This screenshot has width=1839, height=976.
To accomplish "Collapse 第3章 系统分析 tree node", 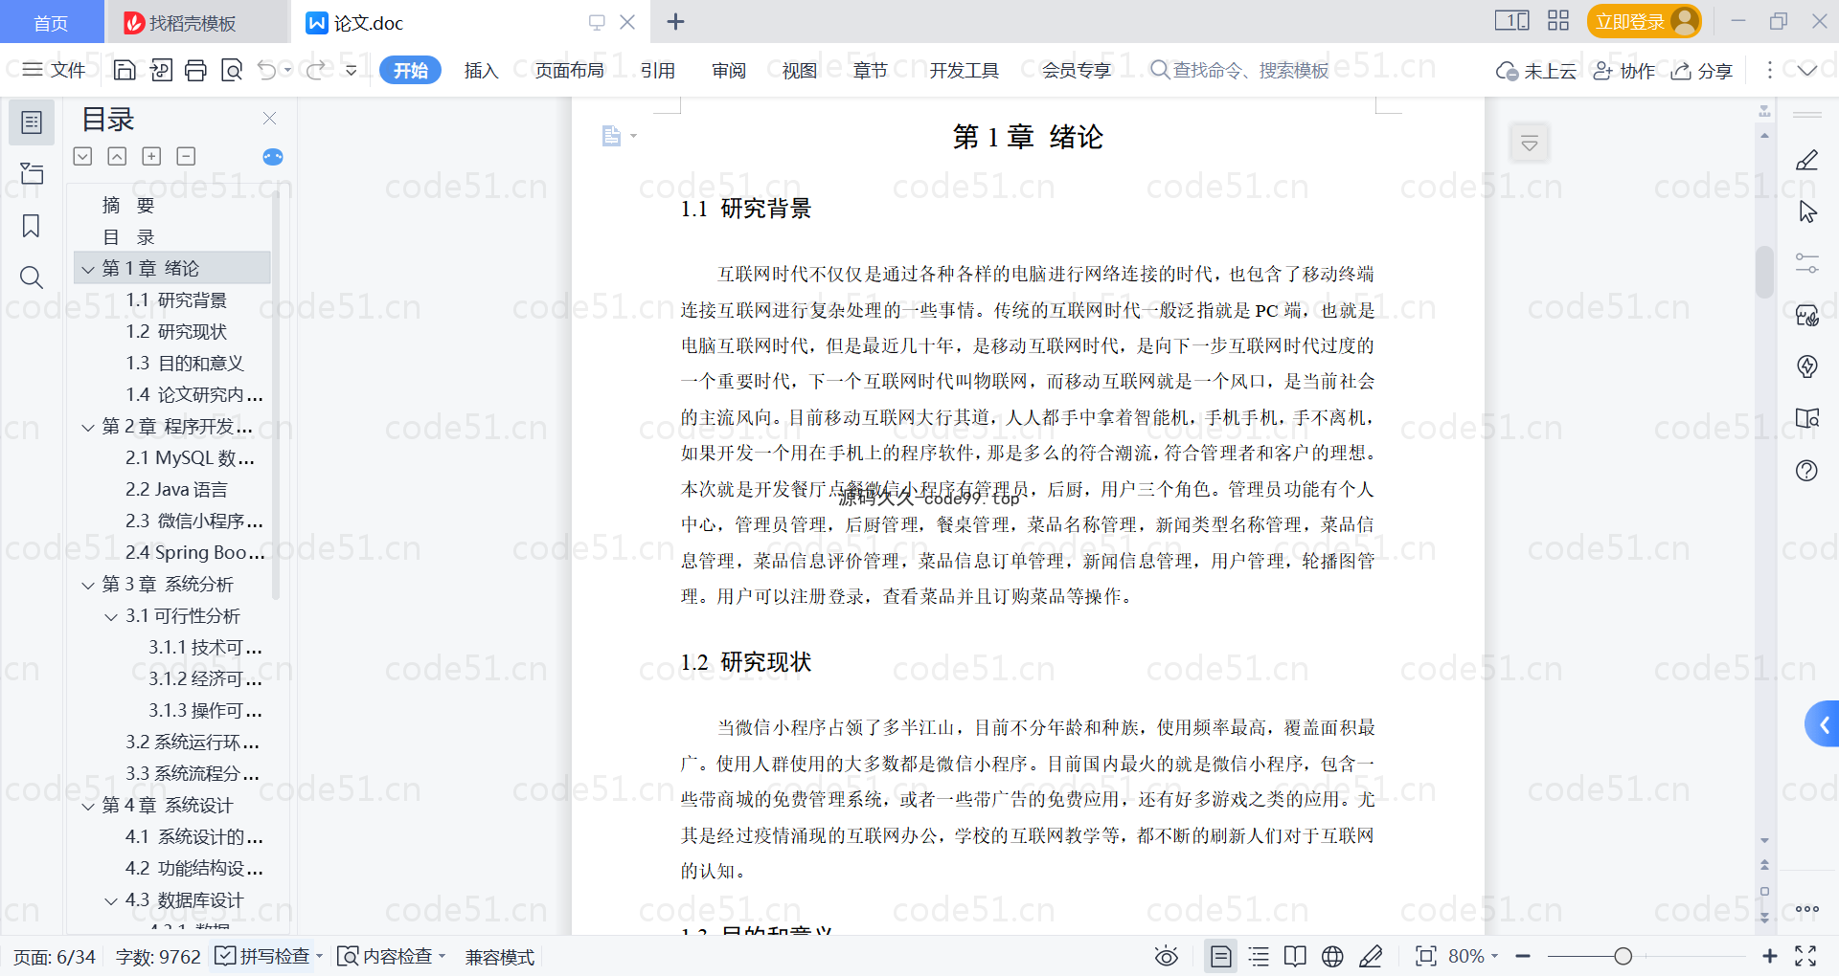I will (88, 585).
